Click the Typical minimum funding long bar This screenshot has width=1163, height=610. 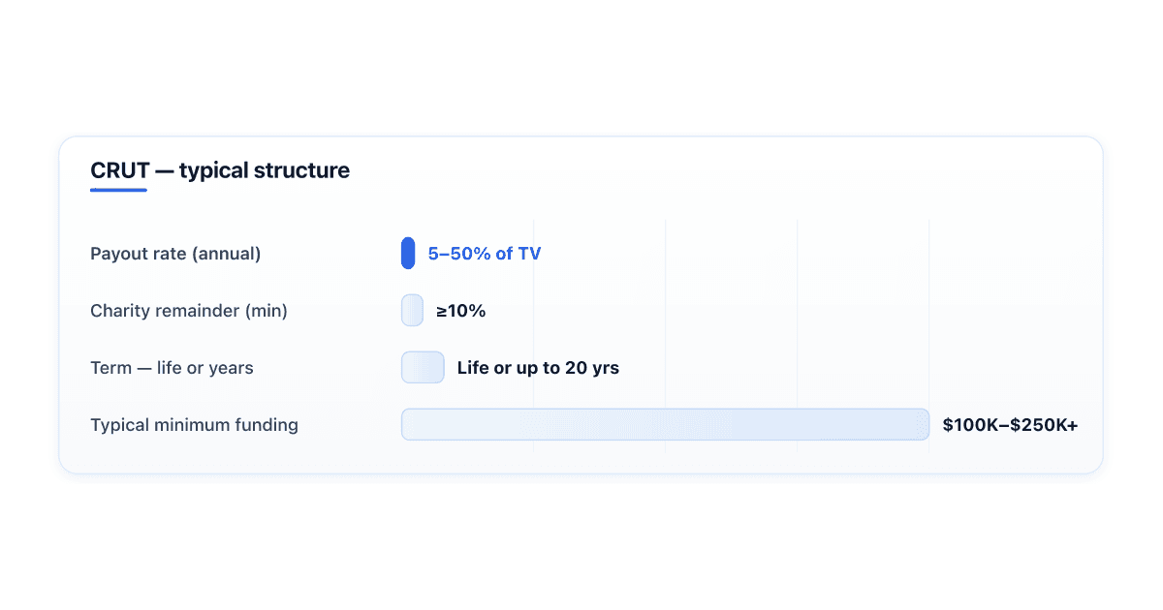click(x=665, y=424)
